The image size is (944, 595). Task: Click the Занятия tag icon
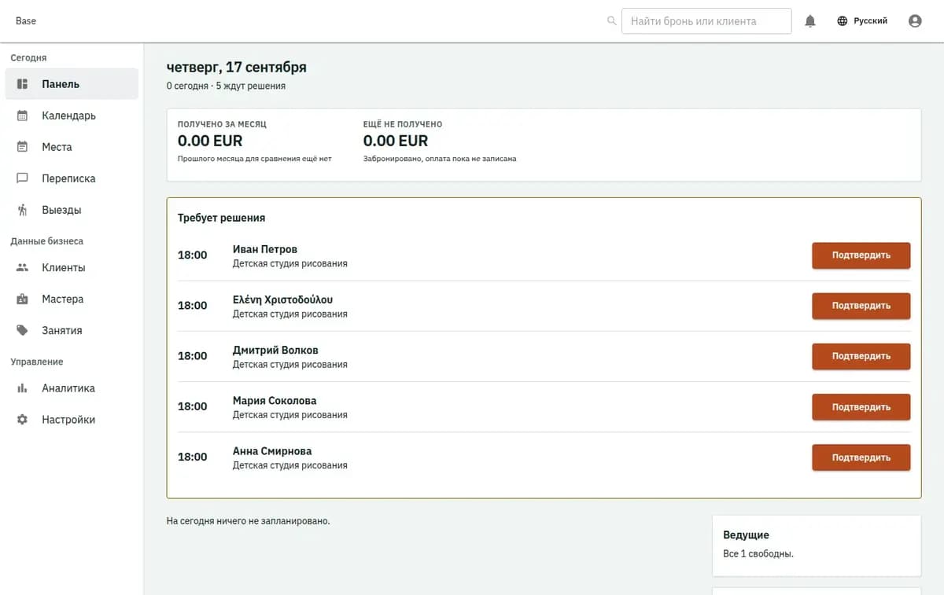(x=23, y=330)
